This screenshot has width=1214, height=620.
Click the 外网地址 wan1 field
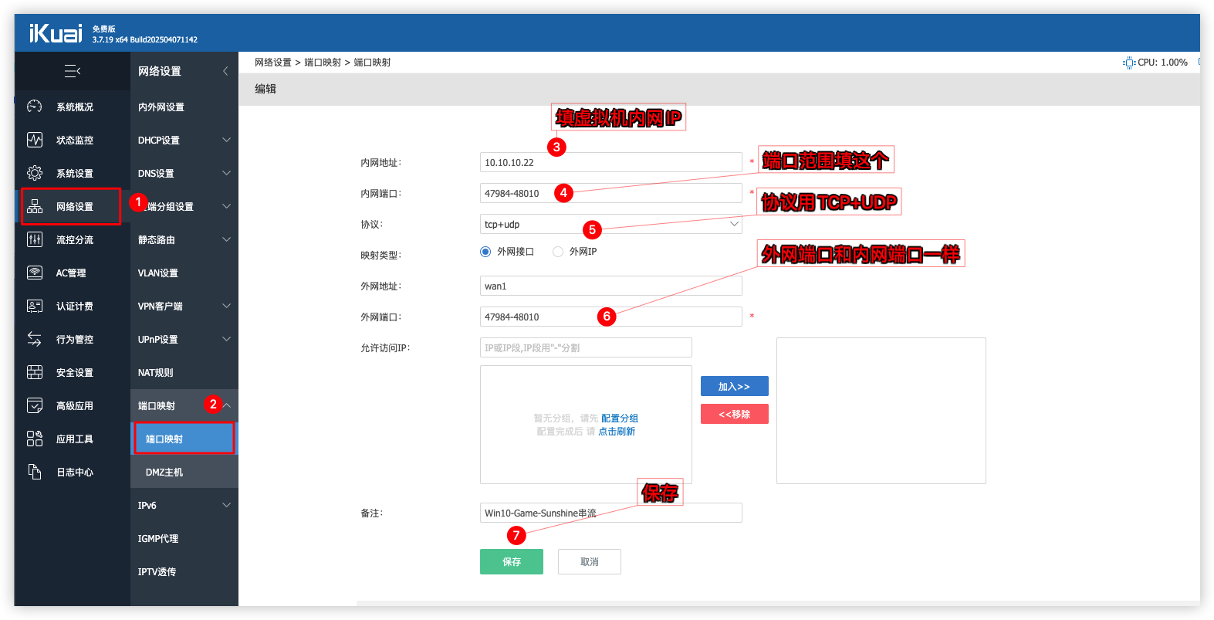611,286
